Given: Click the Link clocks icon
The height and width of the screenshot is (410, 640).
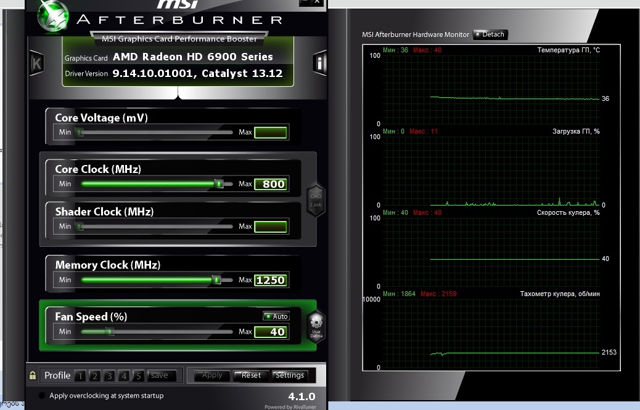Looking at the screenshot, I should click(316, 199).
